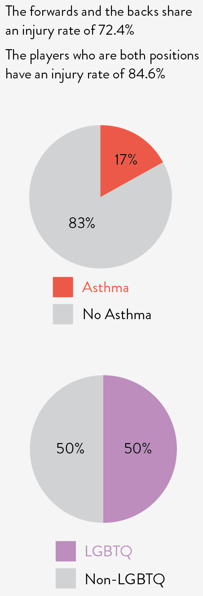Click the No Asthma legend label
Image resolution: width=203 pixels, height=596 pixels.
click(117, 314)
